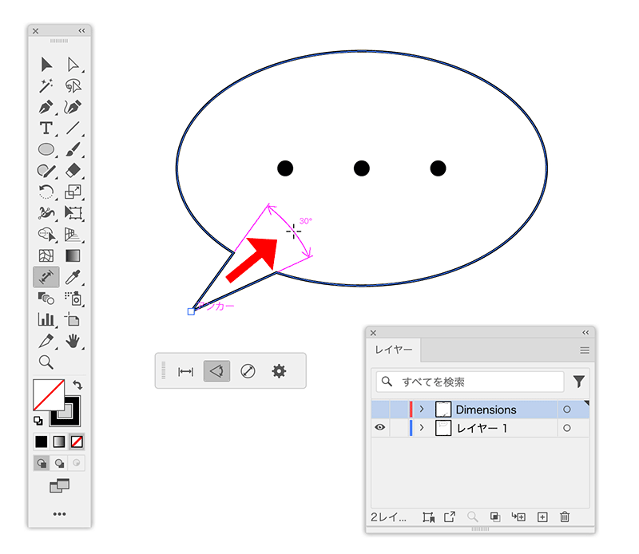Open Edit Toolbar three dots
The height and width of the screenshot is (554, 639).
coord(59,514)
